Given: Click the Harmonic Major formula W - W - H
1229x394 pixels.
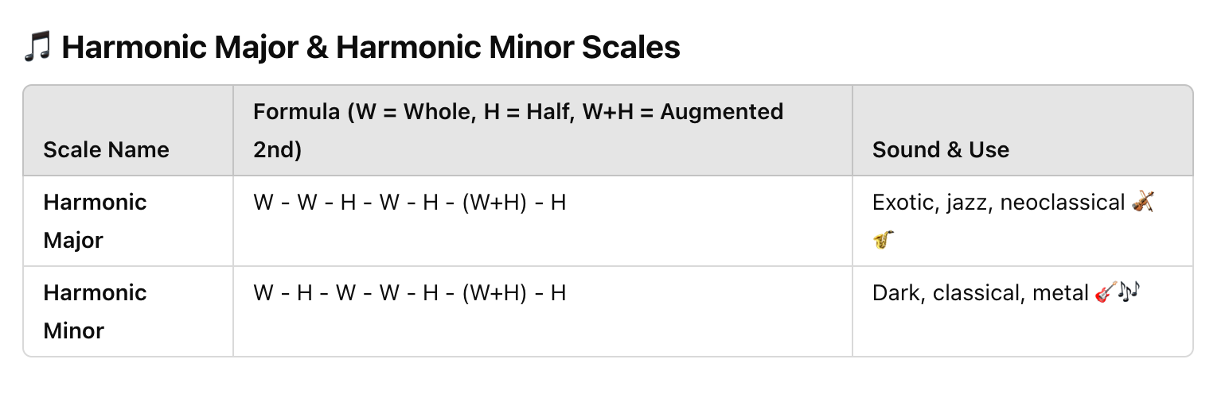Looking at the screenshot, I should pos(409,203).
